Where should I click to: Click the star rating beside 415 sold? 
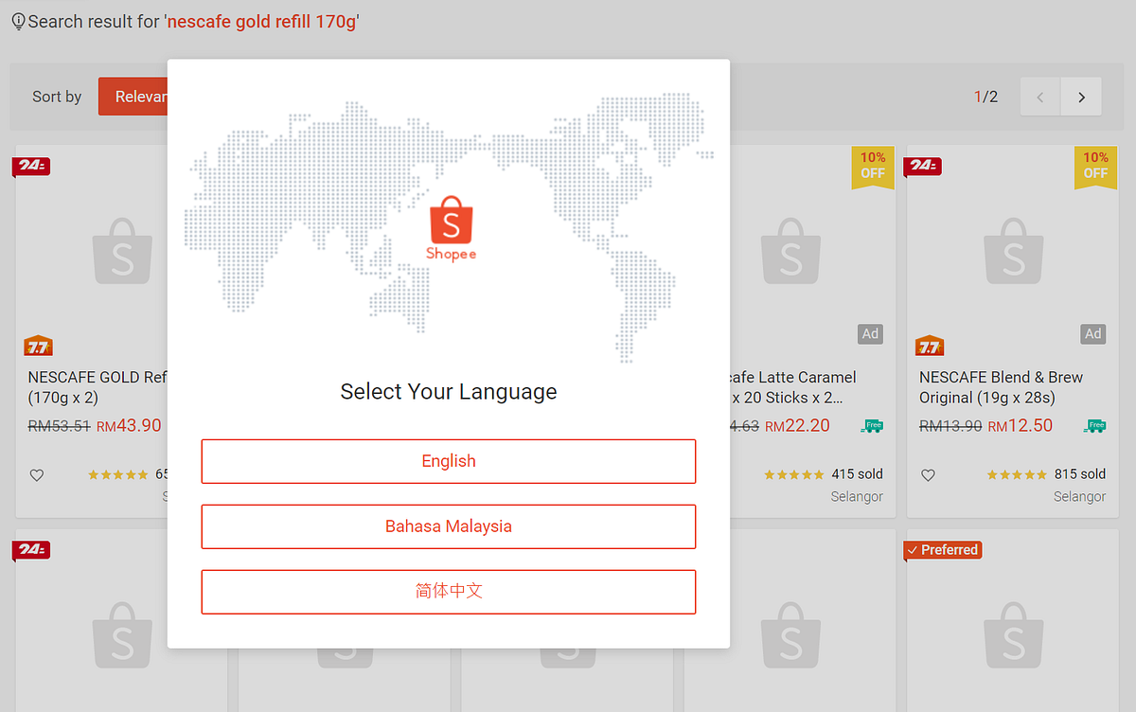pos(793,474)
